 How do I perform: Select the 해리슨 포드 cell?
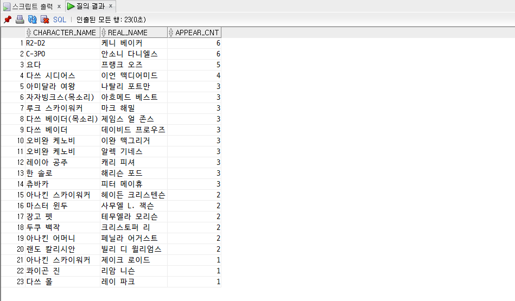(133, 173)
